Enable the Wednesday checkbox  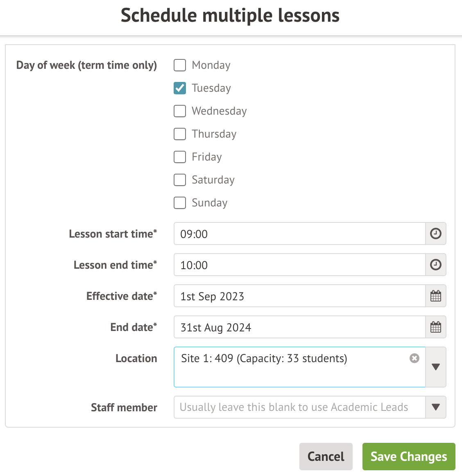pyautogui.click(x=180, y=111)
